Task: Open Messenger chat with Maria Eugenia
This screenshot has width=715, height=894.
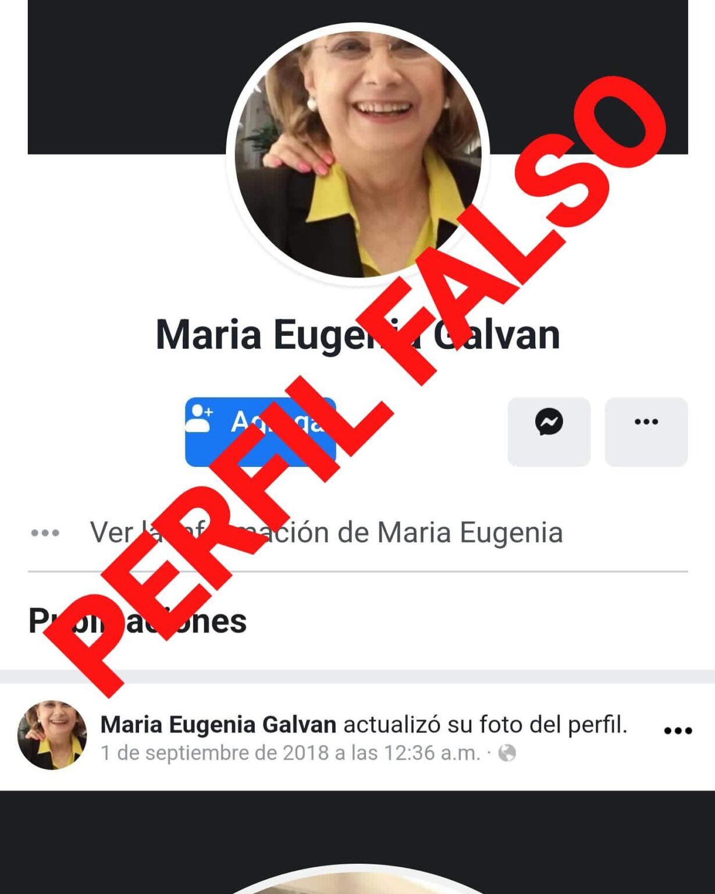Action: point(549,431)
